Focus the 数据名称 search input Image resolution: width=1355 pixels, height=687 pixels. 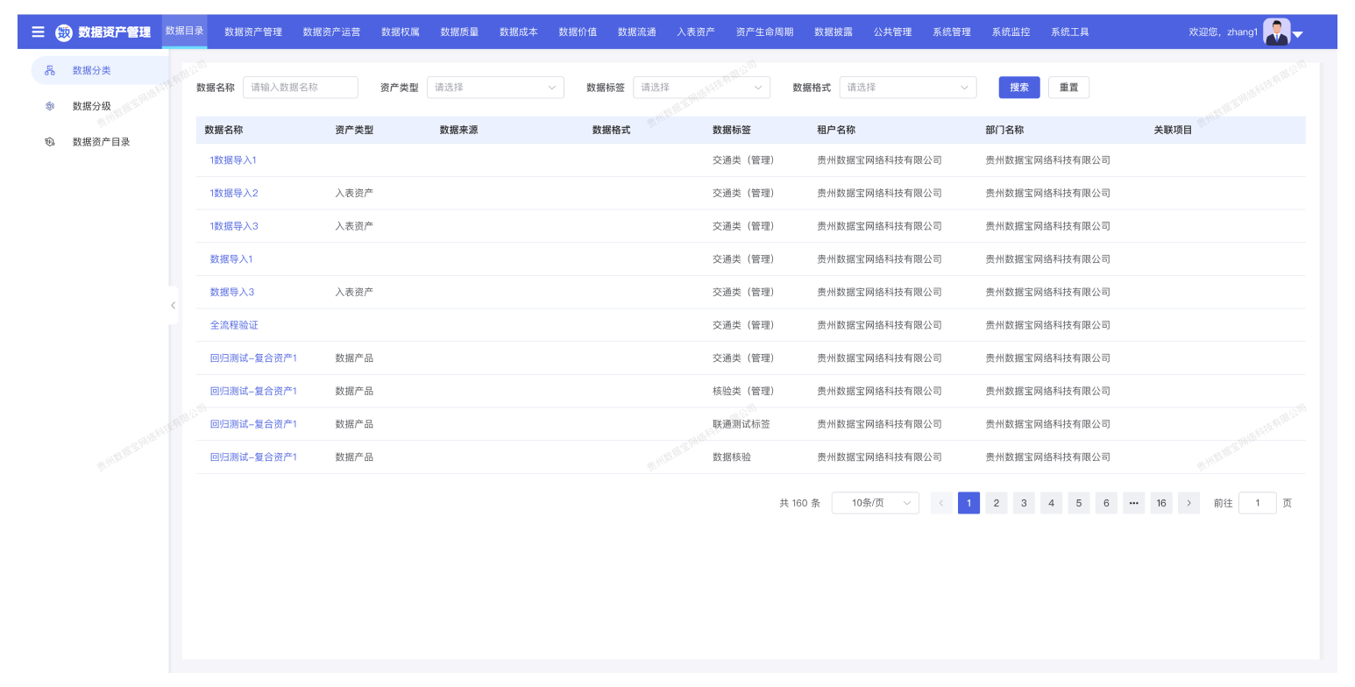tap(301, 88)
